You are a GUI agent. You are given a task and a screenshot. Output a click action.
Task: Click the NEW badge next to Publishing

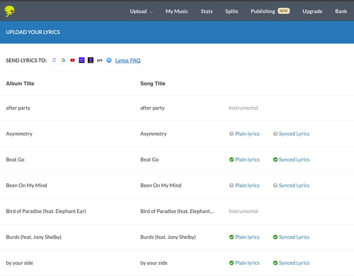pos(284,11)
